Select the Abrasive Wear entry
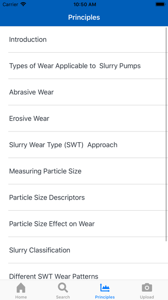 coord(84,92)
